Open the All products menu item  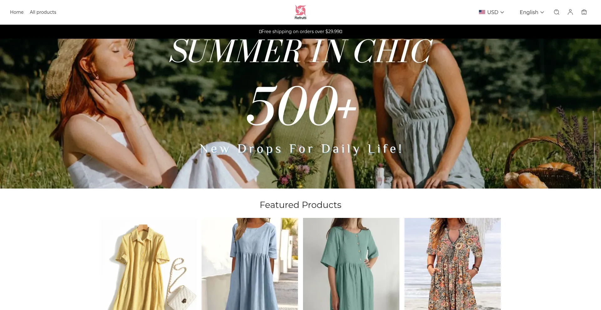coord(43,12)
